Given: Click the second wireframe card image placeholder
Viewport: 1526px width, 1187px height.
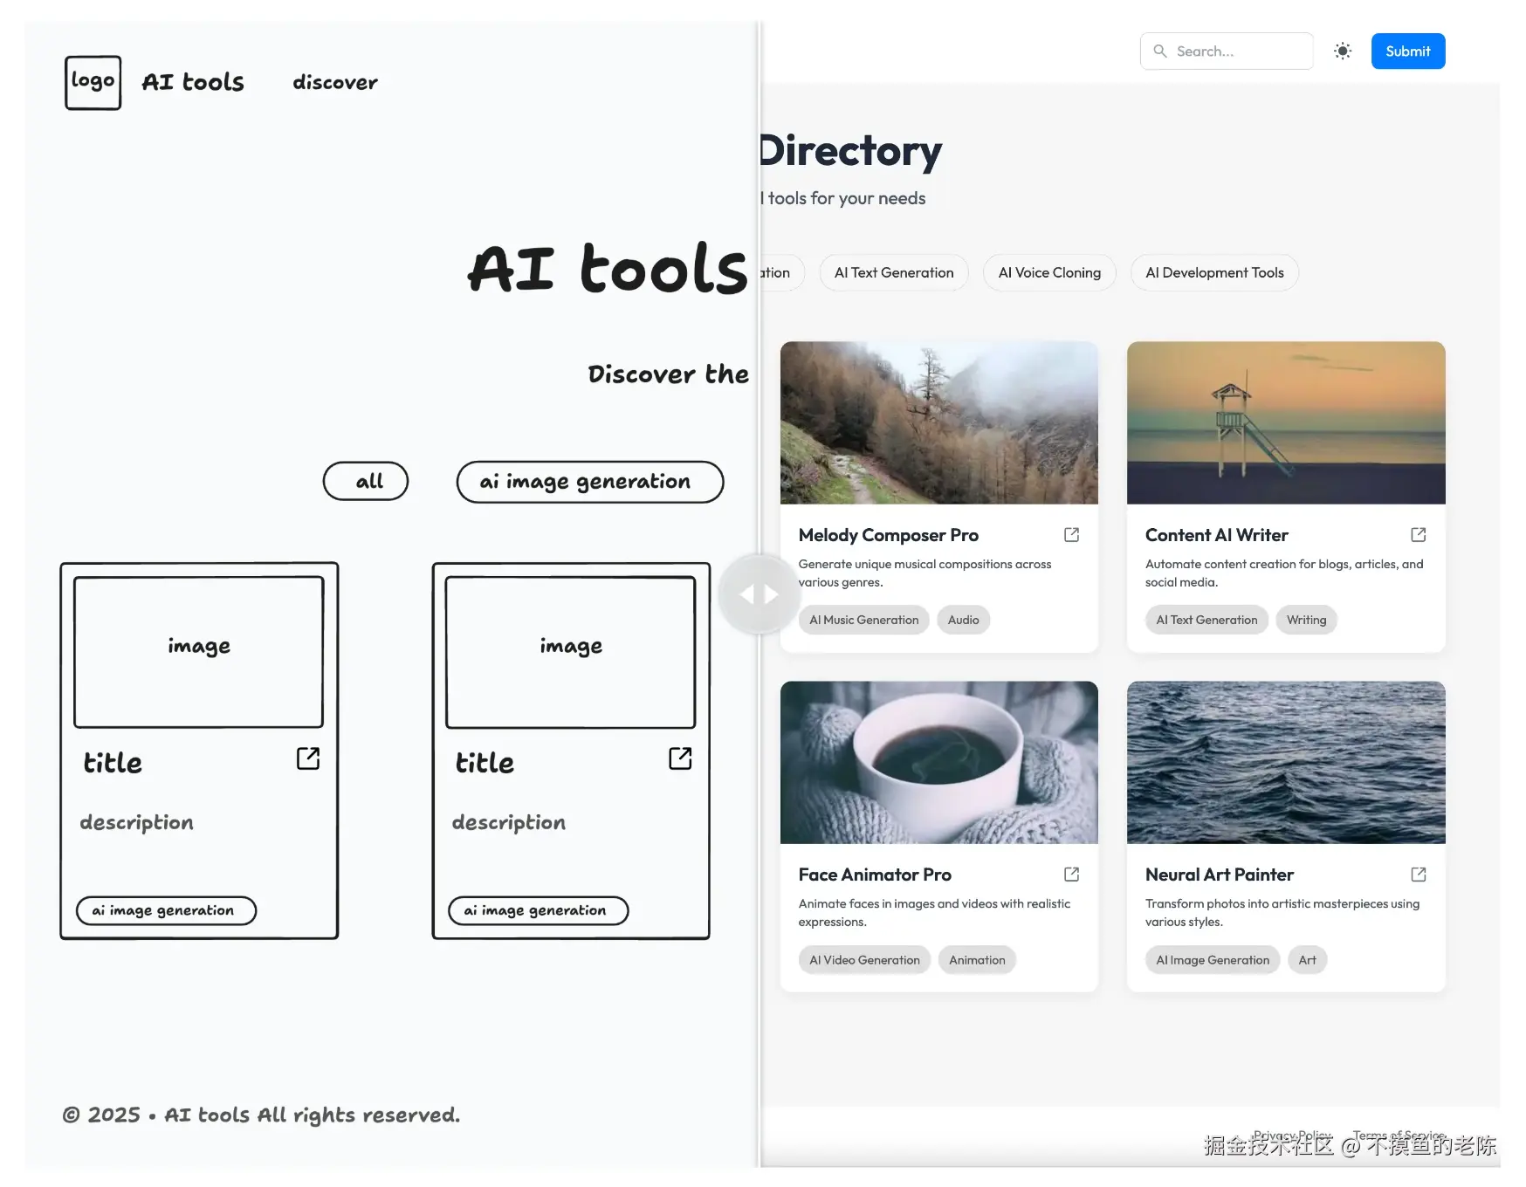Looking at the screenshot, I should click(571, 651).
